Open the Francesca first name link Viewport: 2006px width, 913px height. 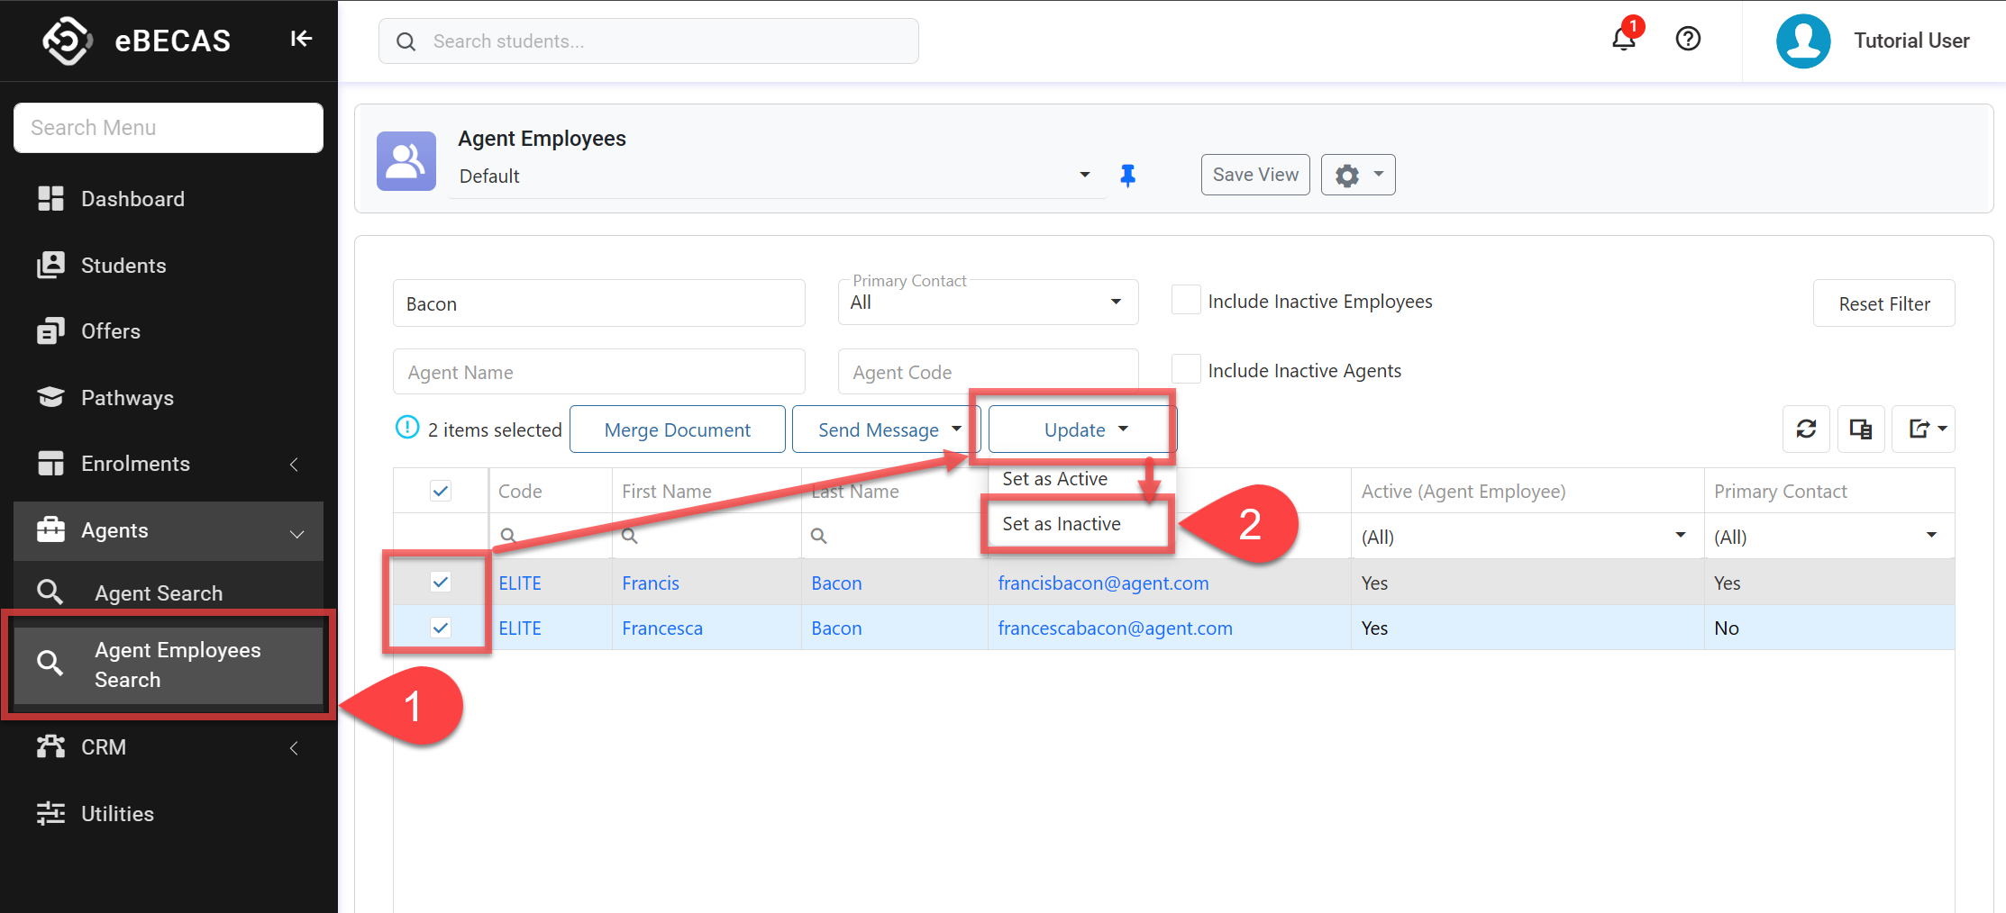(661, 628)
